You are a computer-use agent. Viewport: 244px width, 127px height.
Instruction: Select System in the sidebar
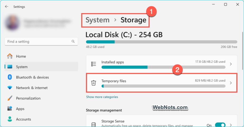pyautogui.click(x=22, y=67)
